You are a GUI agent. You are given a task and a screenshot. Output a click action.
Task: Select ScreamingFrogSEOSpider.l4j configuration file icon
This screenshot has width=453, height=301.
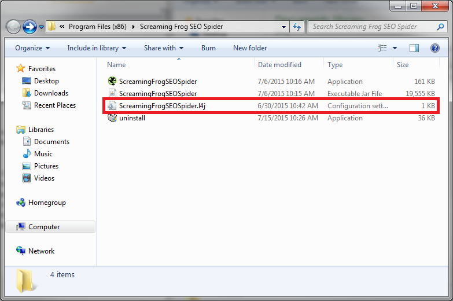[x=112, y=105]
